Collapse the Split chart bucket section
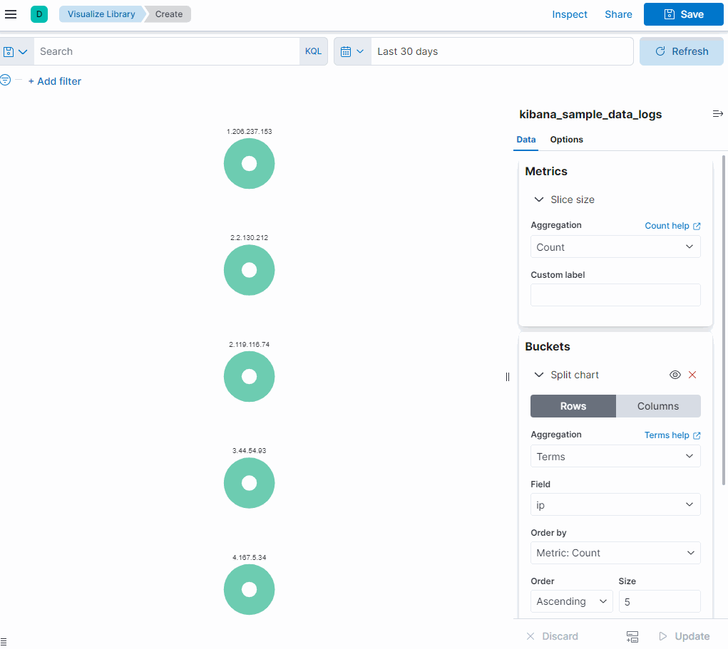728x649 pixels. [538, 375]
